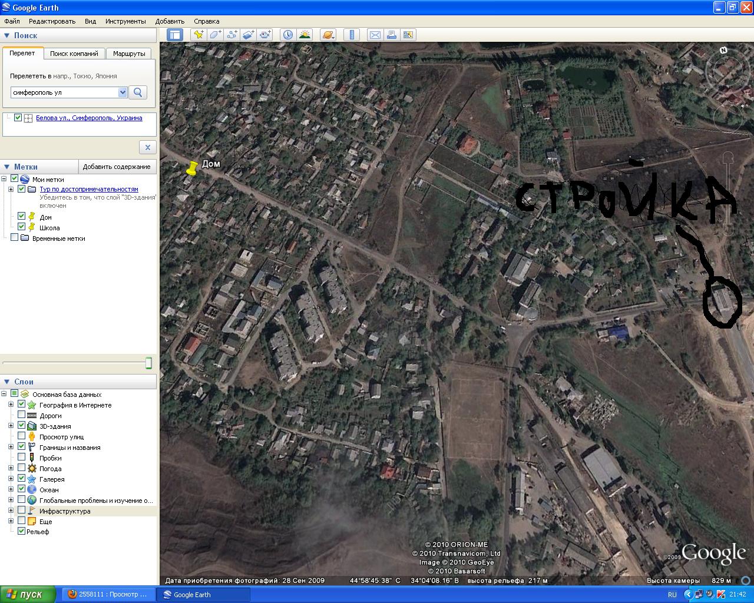This screenshot has height=603, width=754.
Task: Click the North compass indicator
Action: pos(723,50)
